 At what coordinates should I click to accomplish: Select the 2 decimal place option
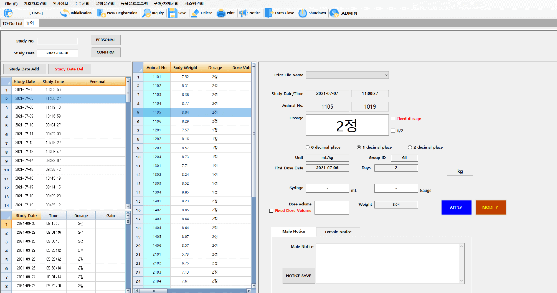pyautogui.click(x=410, y=147)
